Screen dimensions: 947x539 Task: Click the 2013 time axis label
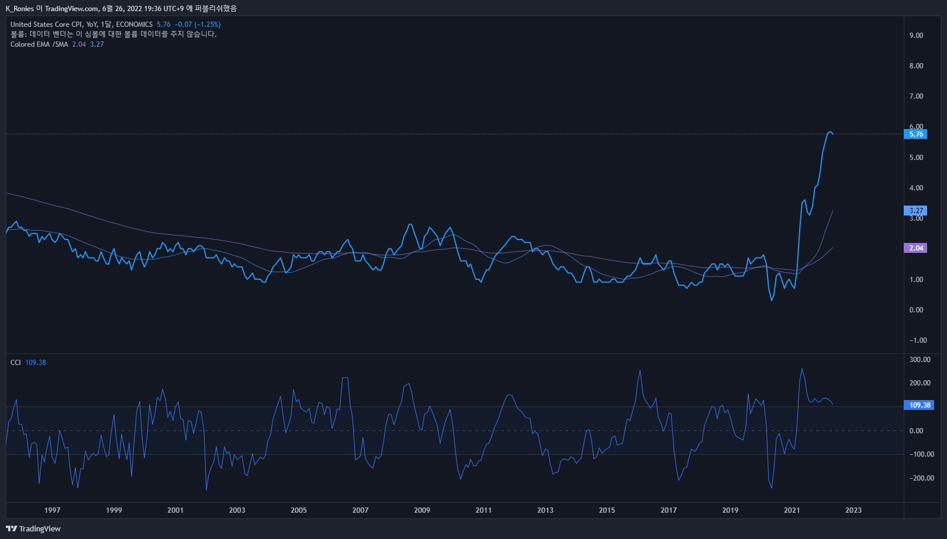coord(545,510)
